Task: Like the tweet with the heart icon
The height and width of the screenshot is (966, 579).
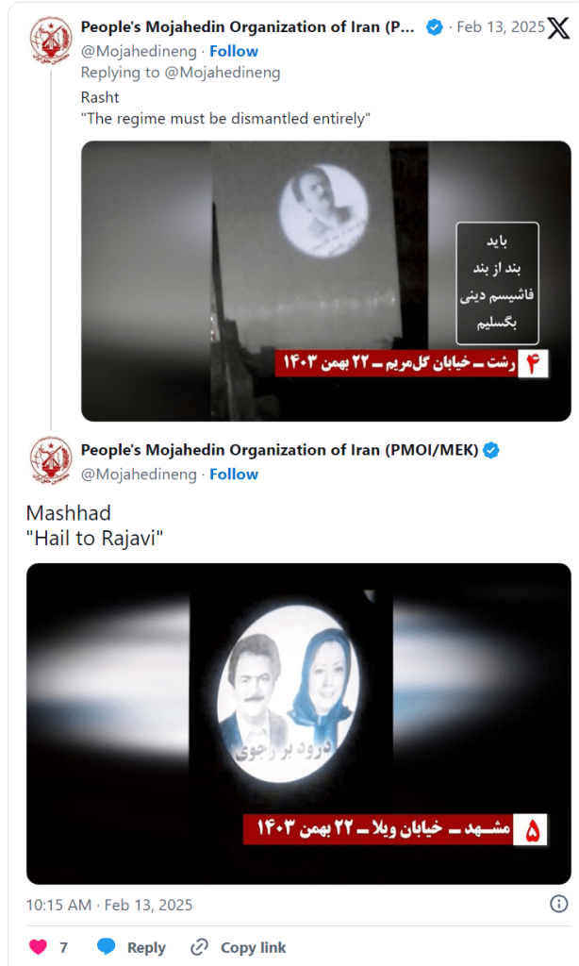Action: tap(38, 947)
